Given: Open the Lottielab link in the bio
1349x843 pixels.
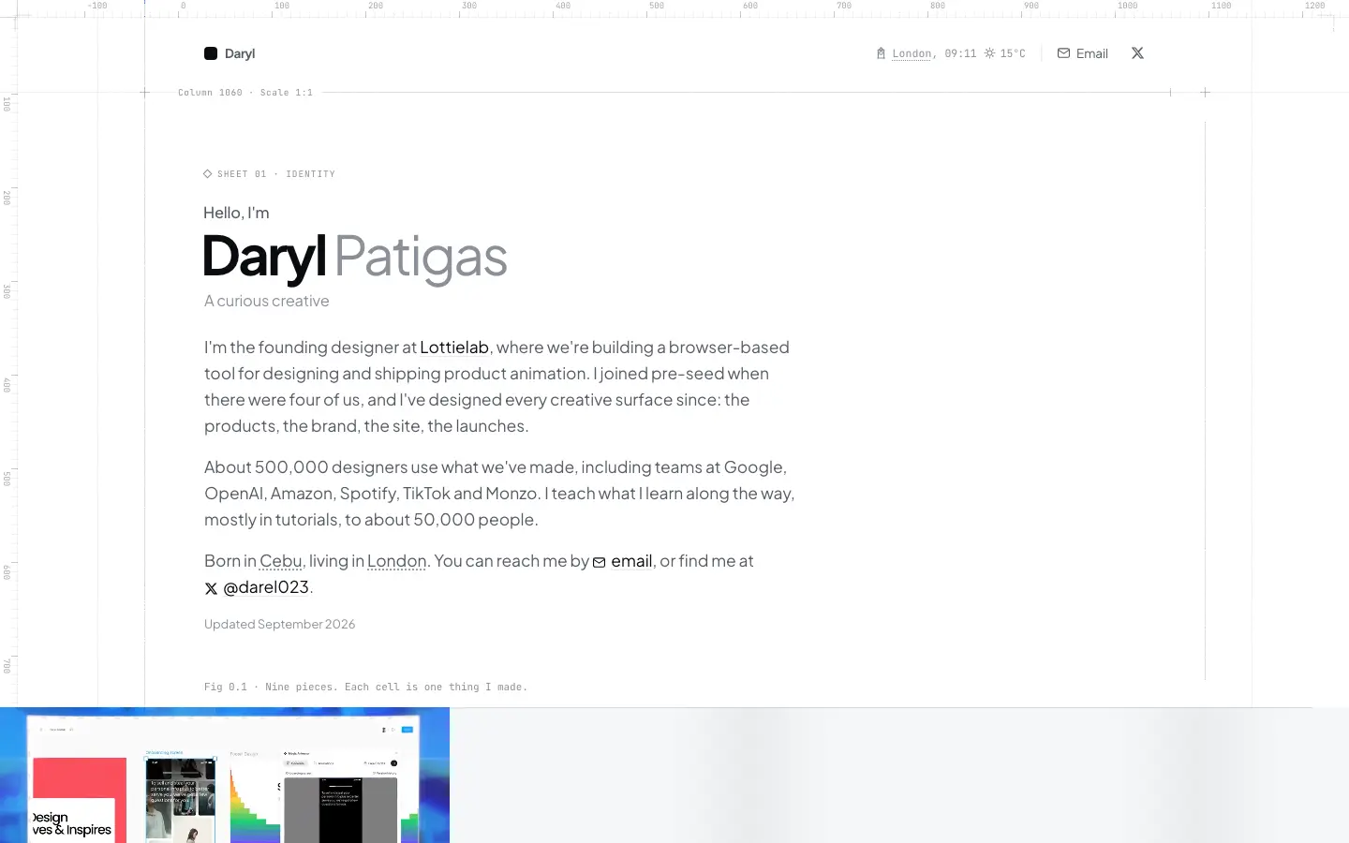Looking at the screenshot, I should [454, 348].
